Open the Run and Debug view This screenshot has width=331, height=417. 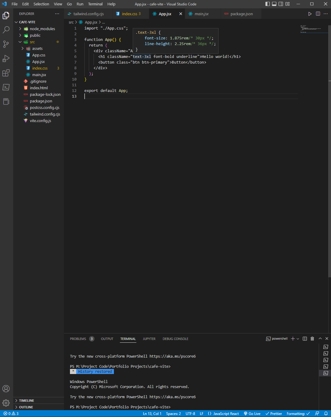click(x=6, y=59)
